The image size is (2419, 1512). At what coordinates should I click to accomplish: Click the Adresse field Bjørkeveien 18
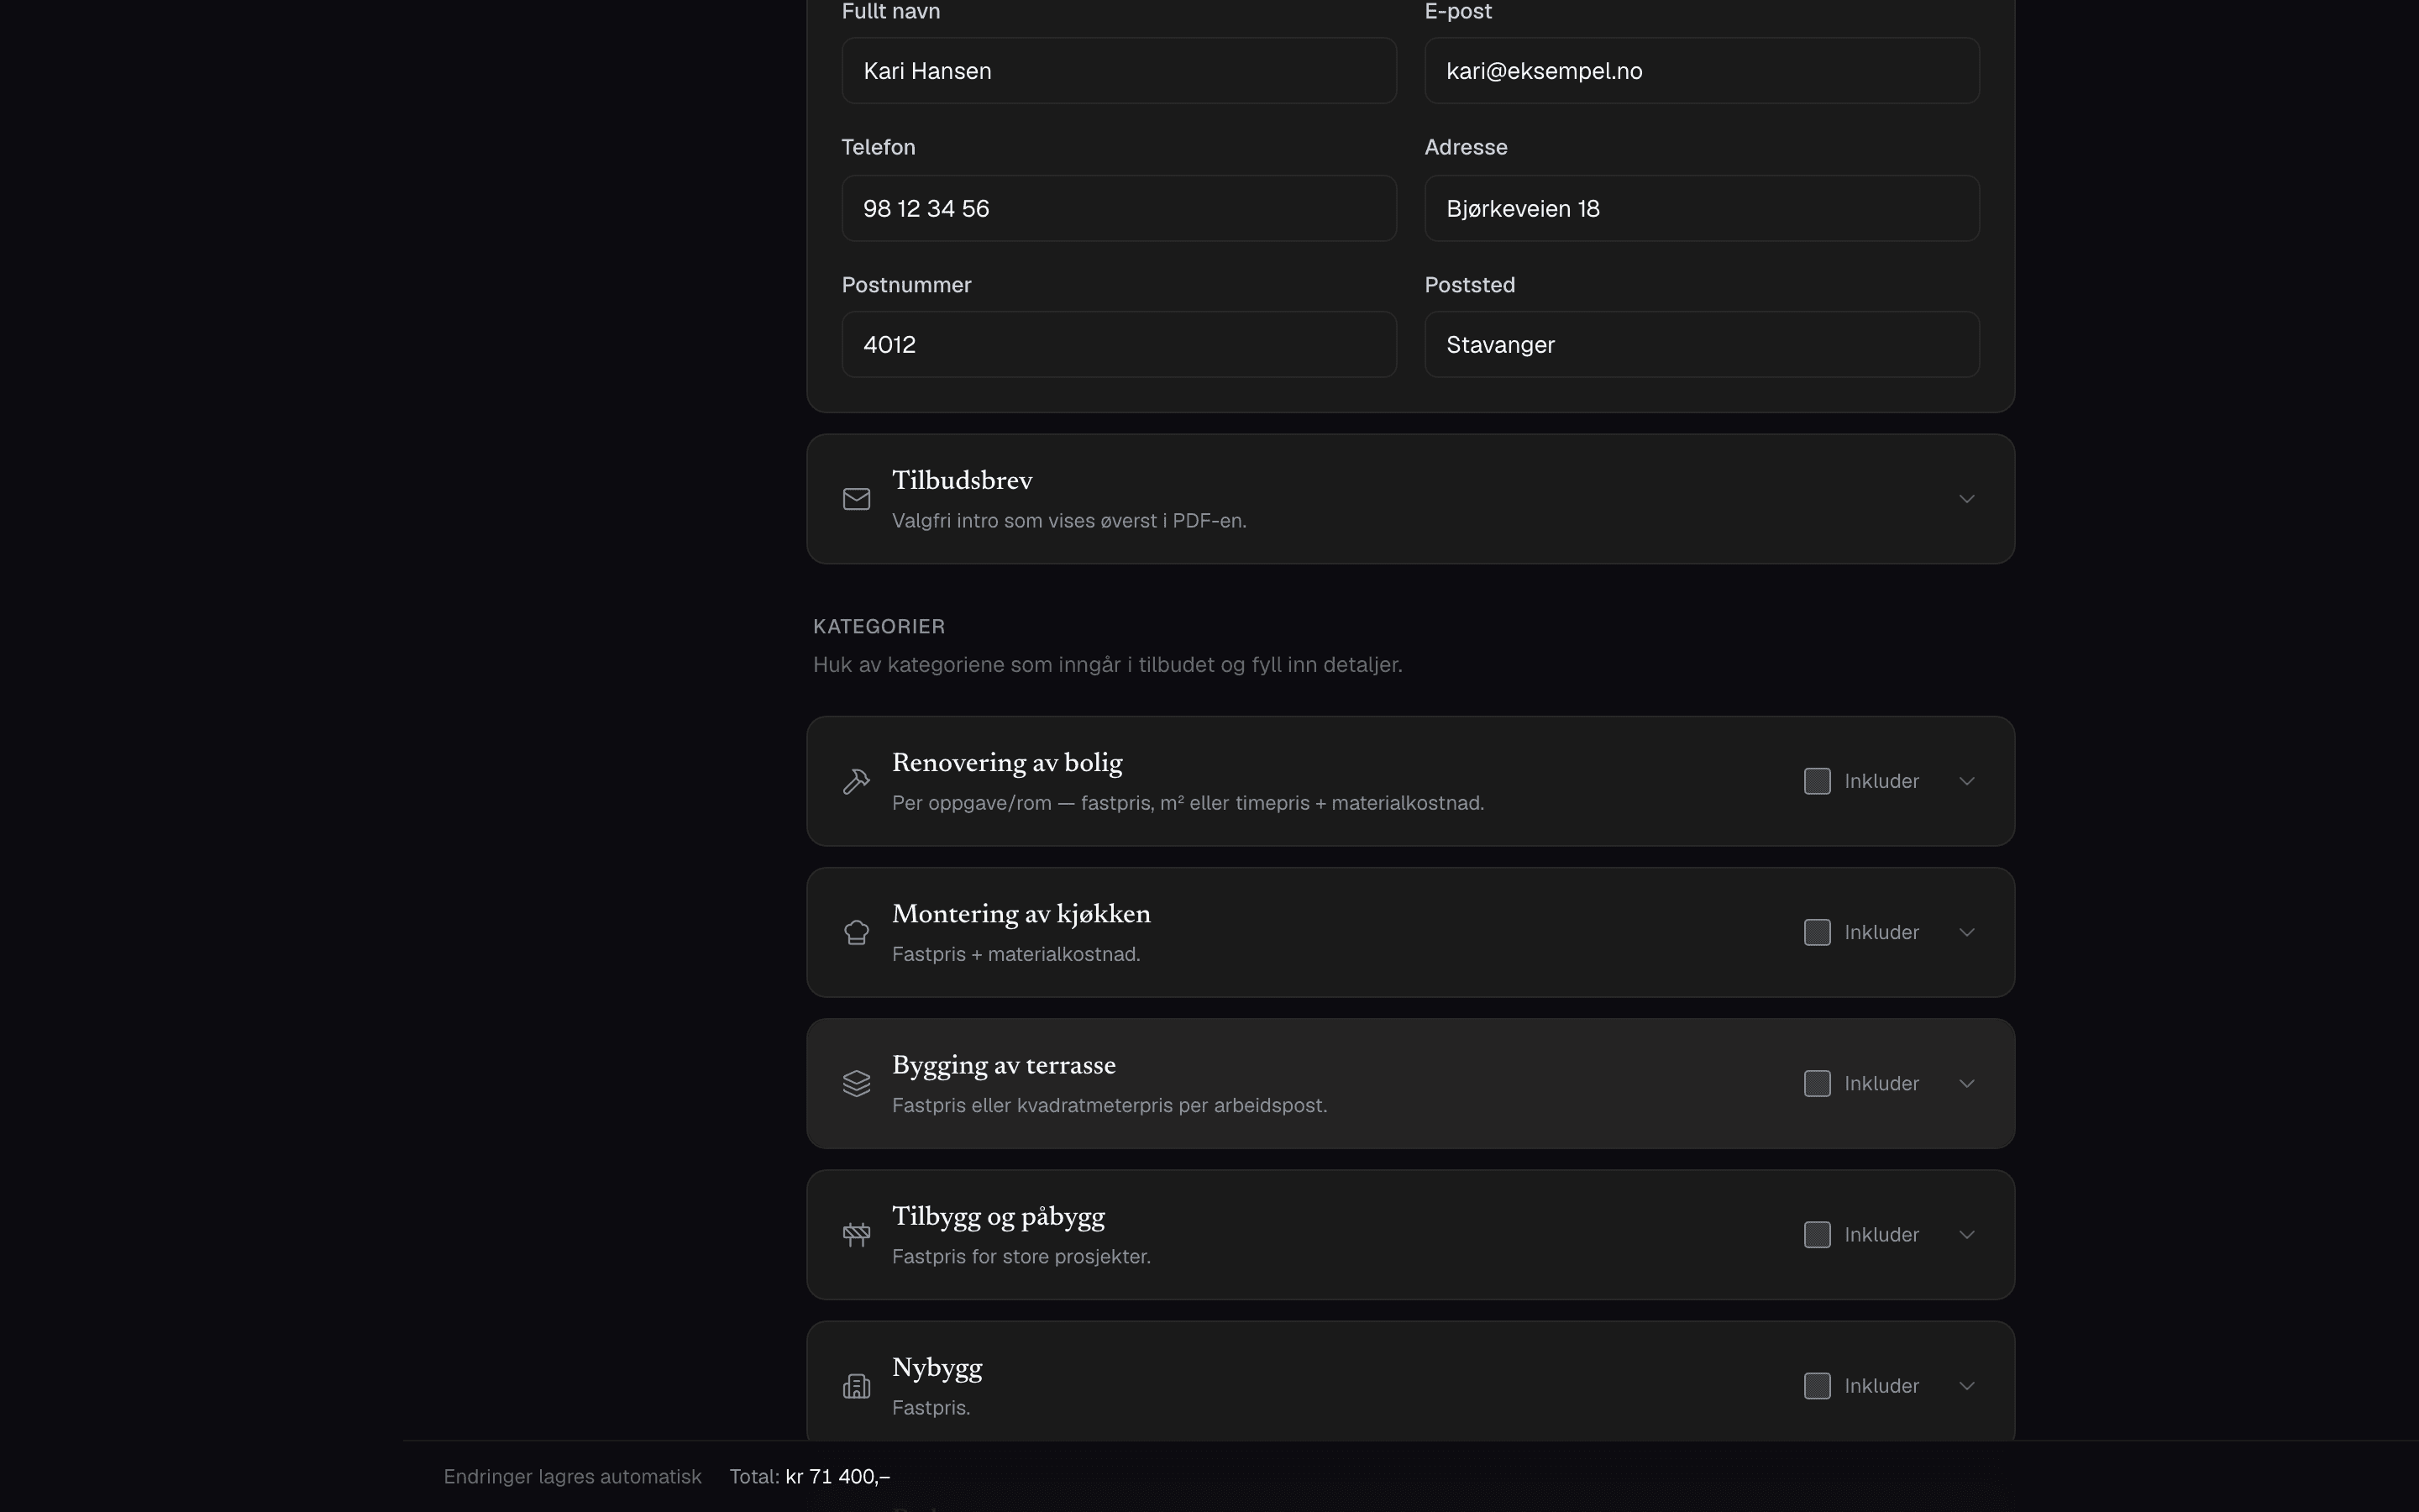1702,208
